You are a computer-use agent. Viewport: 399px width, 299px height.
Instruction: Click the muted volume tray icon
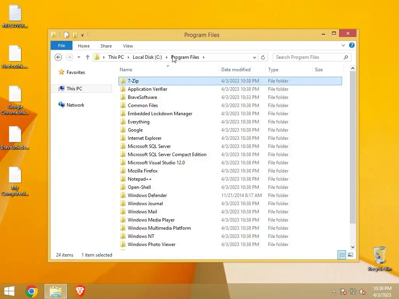pos(362,292)
